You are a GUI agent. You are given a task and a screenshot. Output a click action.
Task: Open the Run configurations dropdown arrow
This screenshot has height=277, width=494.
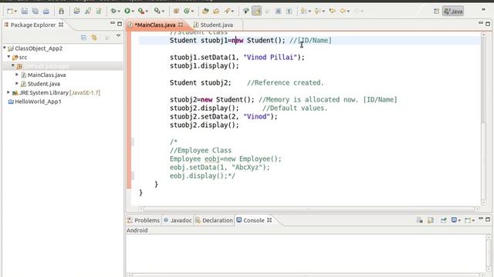[x=133, y=12]
